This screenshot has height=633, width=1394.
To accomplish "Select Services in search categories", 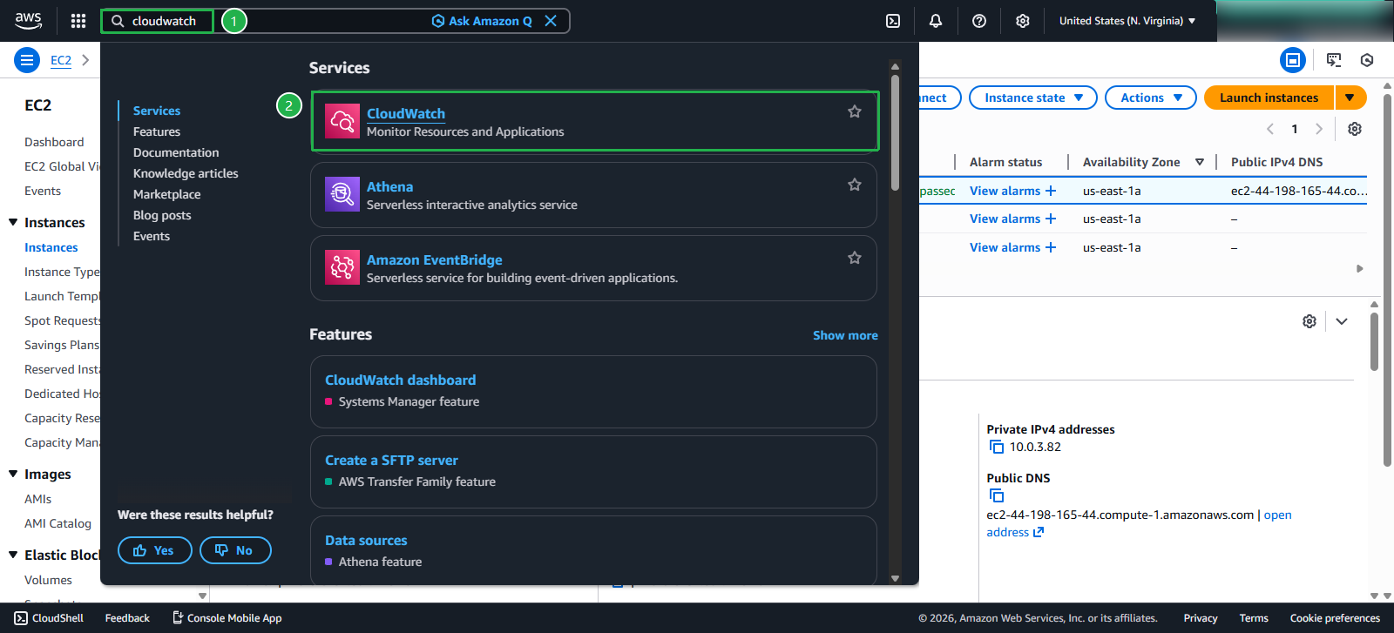I will coord(157,111).
